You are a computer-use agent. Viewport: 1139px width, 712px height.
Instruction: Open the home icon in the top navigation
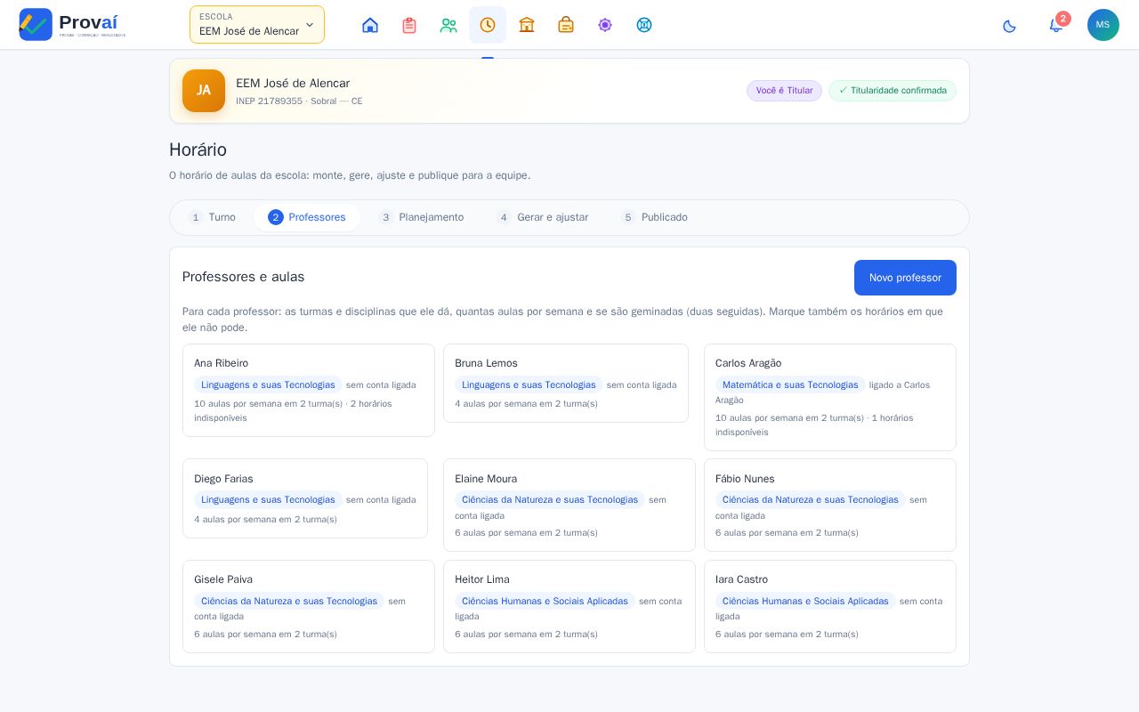(370, 25)
